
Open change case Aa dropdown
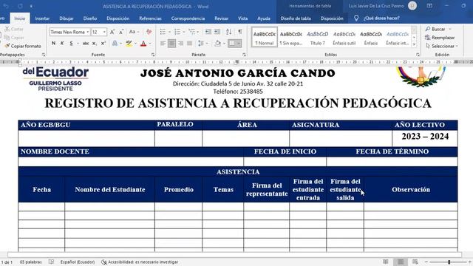click(x=134, y=32)
